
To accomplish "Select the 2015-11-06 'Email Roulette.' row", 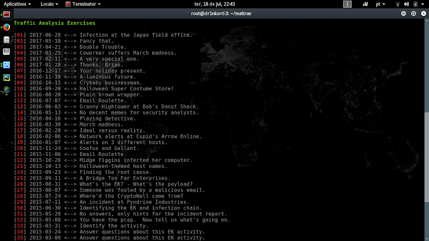I will [70, 155].
